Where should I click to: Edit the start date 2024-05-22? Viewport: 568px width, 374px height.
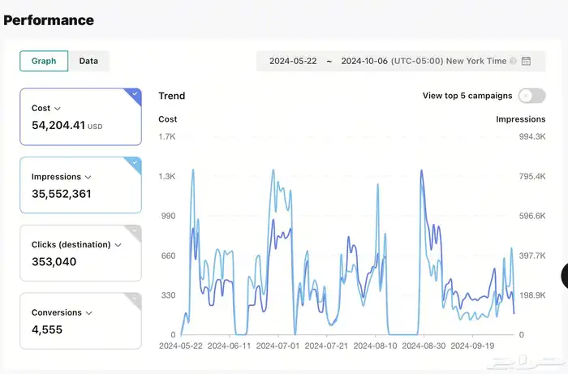point(292,61)
